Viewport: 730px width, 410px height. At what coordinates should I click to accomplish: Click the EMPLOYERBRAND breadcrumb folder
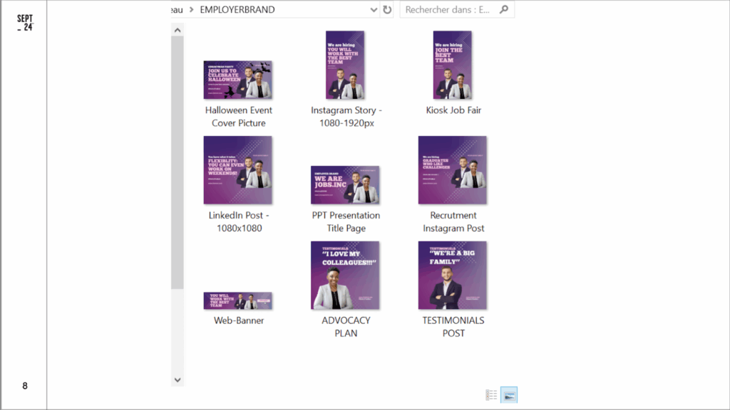pos(237,10)
